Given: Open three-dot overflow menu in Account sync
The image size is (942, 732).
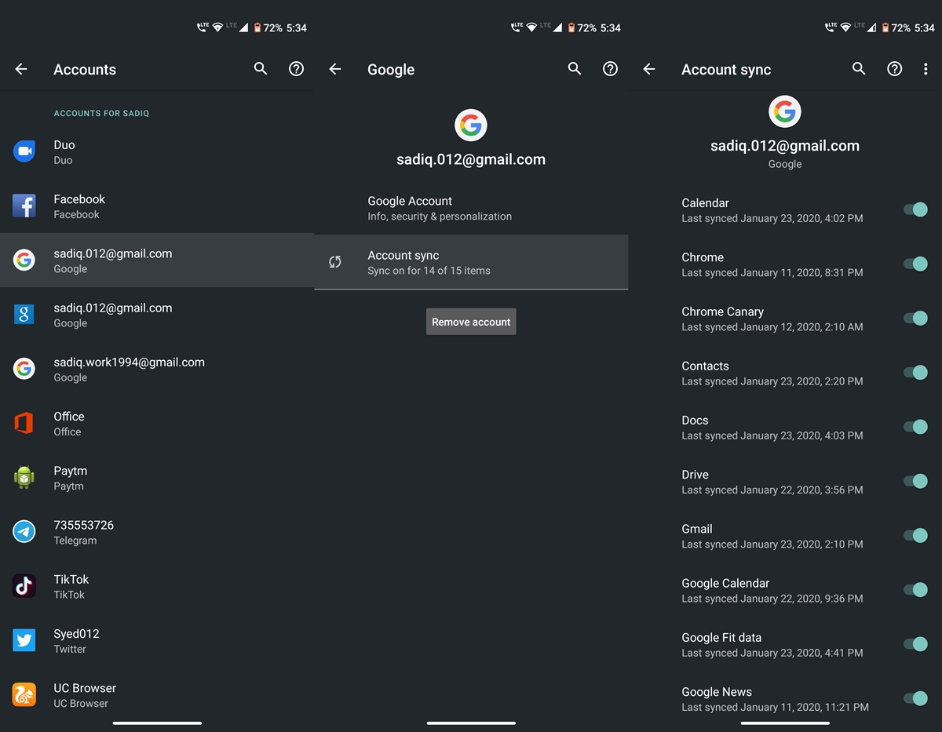Looking at the screenshot, I should tap(926, 69).
